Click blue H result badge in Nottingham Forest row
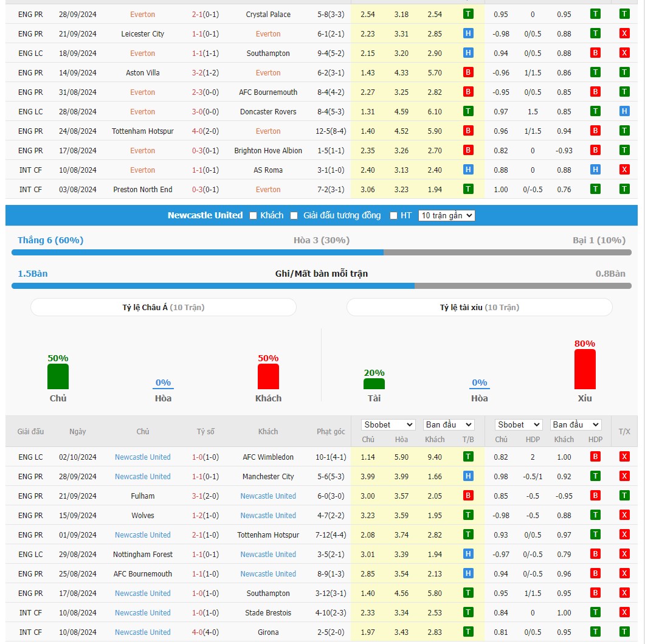The image size is (645, 644). 468,554
